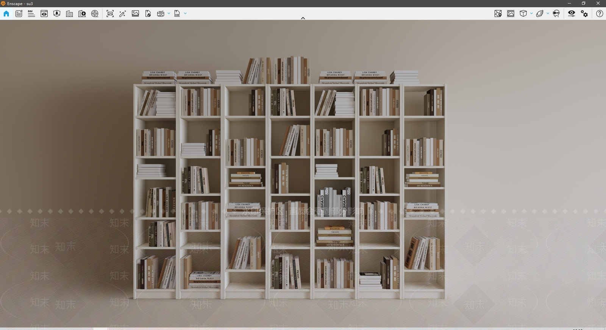Click the 360 panorama icon
This screenshot has width=606, height=330.
click(x=161, y=14)
